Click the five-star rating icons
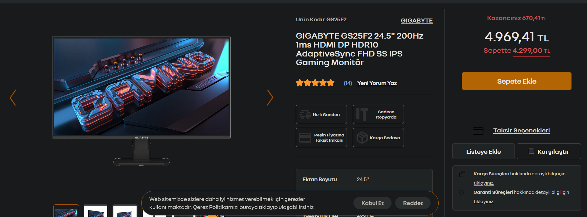Screen dimensions: 587x217 coord(315,83)
